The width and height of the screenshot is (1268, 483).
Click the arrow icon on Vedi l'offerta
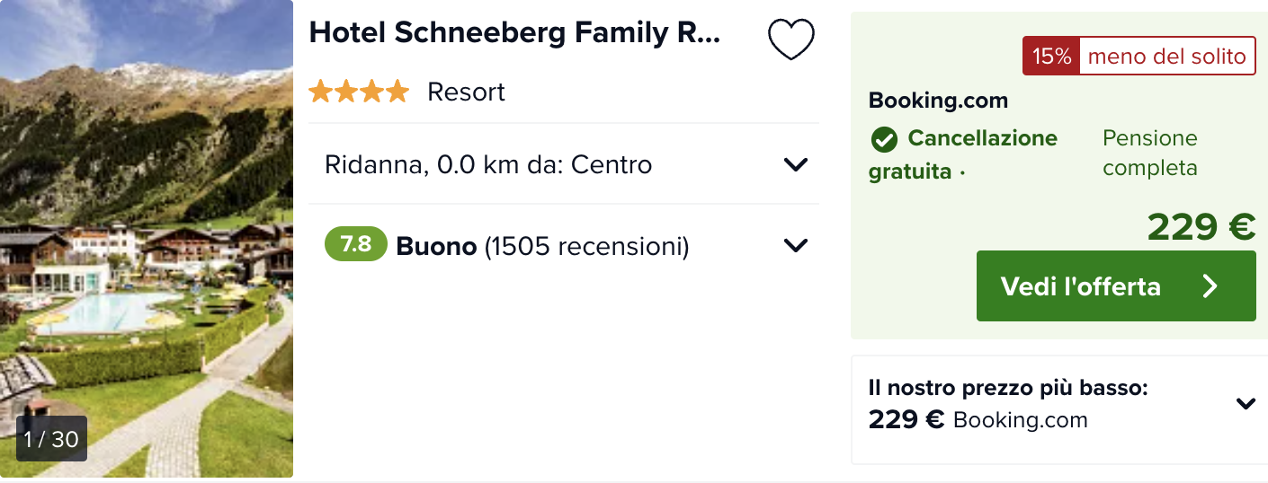click(1210, 286)
